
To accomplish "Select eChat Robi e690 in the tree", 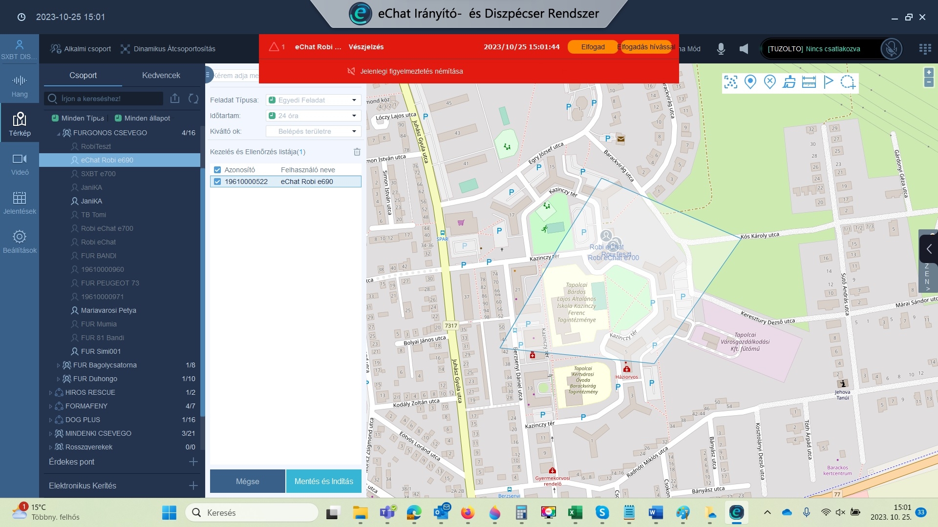I will (120, 160).
